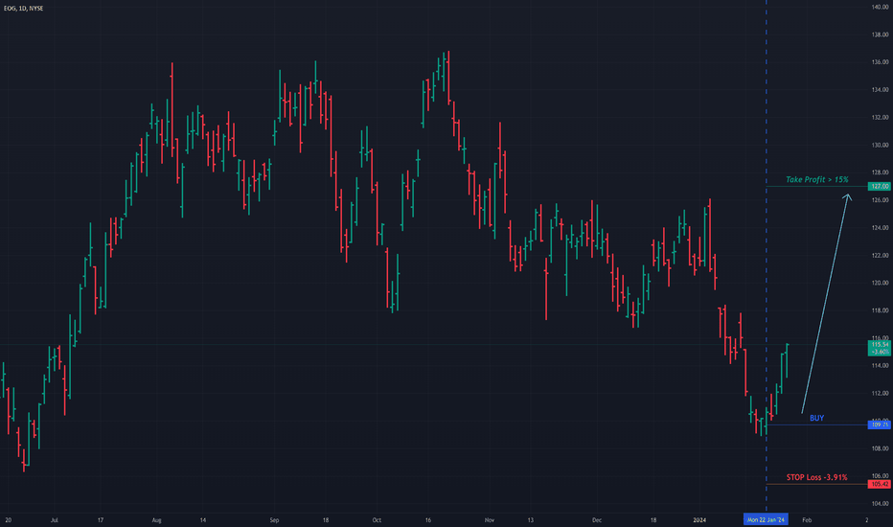Click the 13 date label on time axis

tap(530, 520)
